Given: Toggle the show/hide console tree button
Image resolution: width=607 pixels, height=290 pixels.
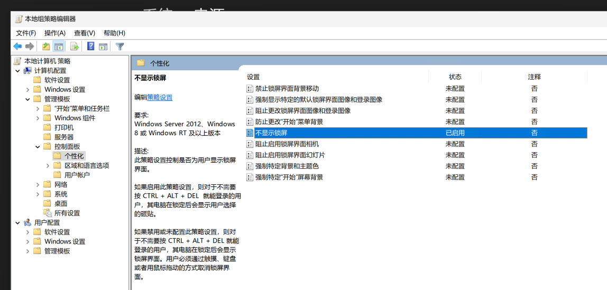Looking at the screenshot, I should click(59, 46).
